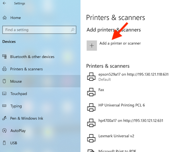The height and width of the screenshot is (152, 181).
Task: Click the Find a setting search box
Action: (39, 30)
